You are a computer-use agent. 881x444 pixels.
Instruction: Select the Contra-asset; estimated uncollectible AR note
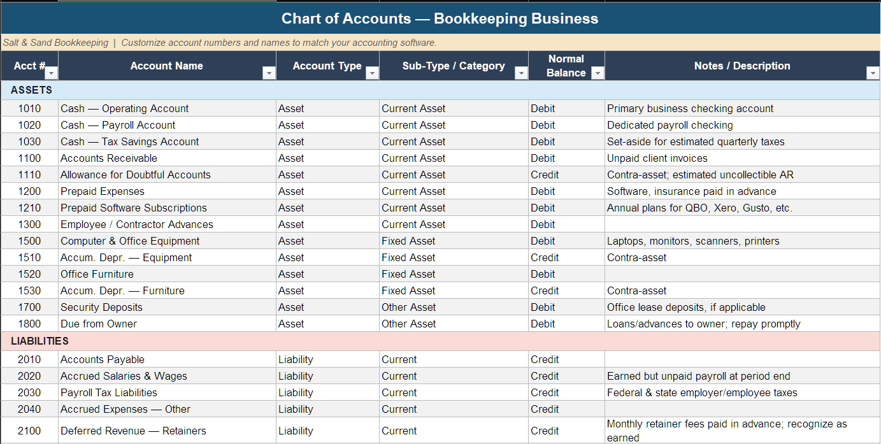[743, 175]
